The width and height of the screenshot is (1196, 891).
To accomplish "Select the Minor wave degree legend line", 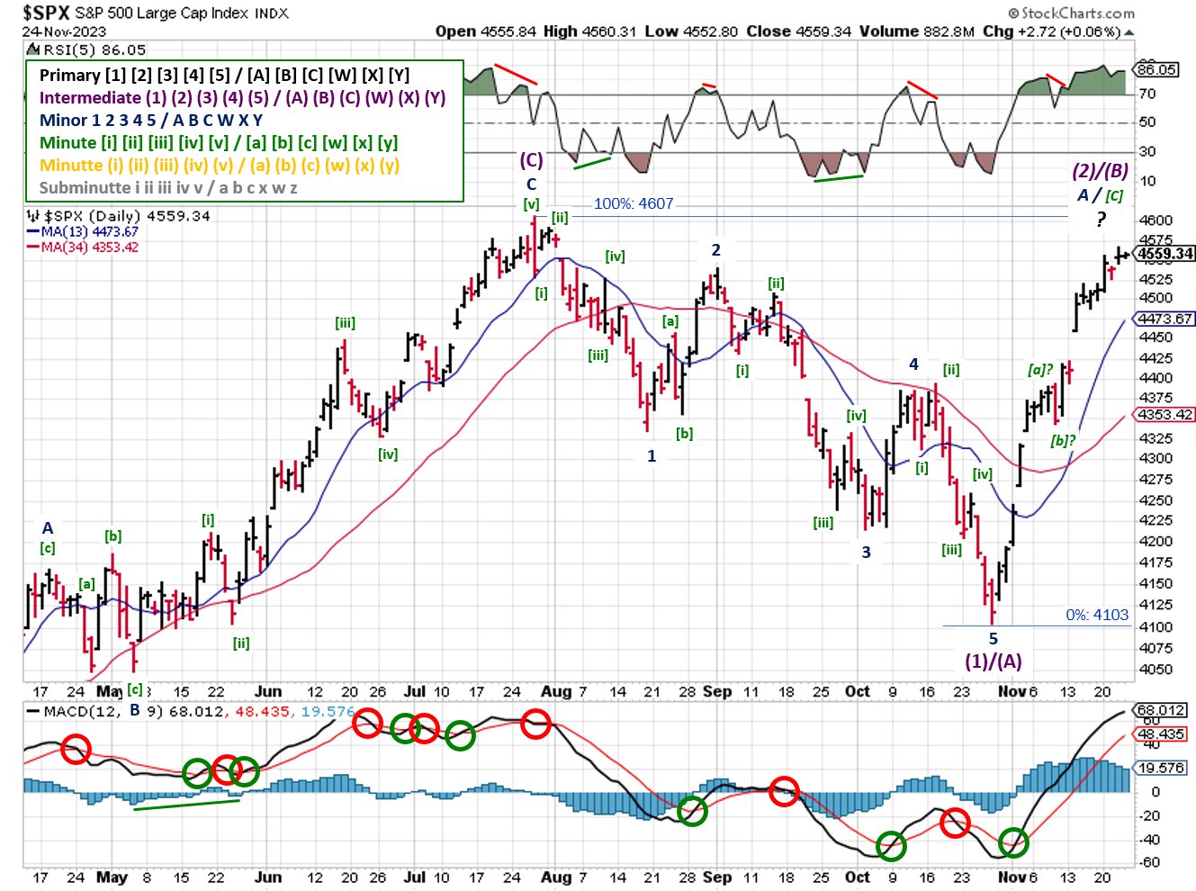I will click(151, 121).
